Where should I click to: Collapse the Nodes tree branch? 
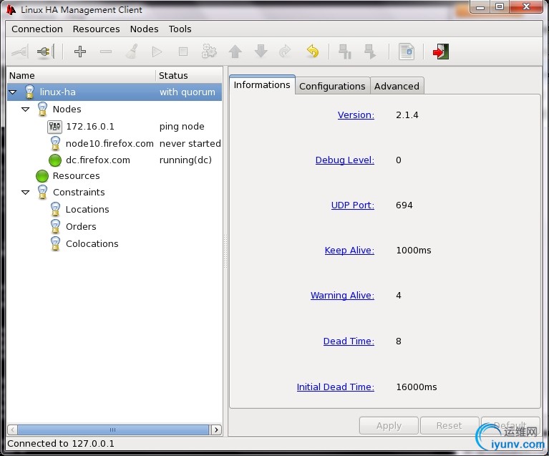coord(25,110)
